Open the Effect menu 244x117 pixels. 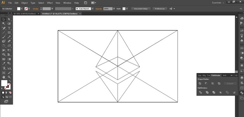[50, 3]
